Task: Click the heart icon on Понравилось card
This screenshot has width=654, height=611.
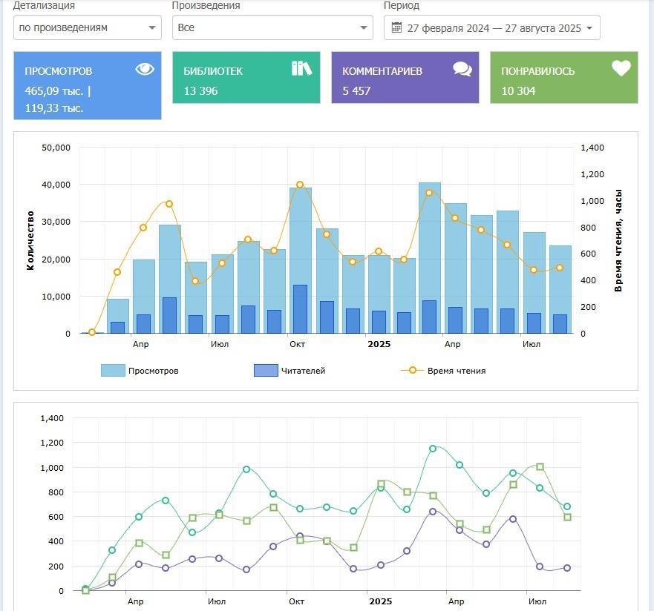Action: pos(621,68)
